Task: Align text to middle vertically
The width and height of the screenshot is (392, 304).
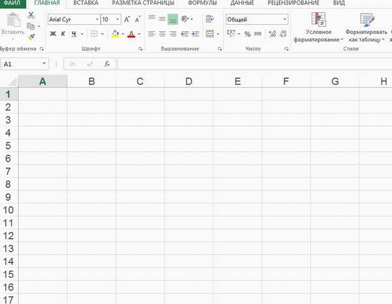Action: pos(162,19)
